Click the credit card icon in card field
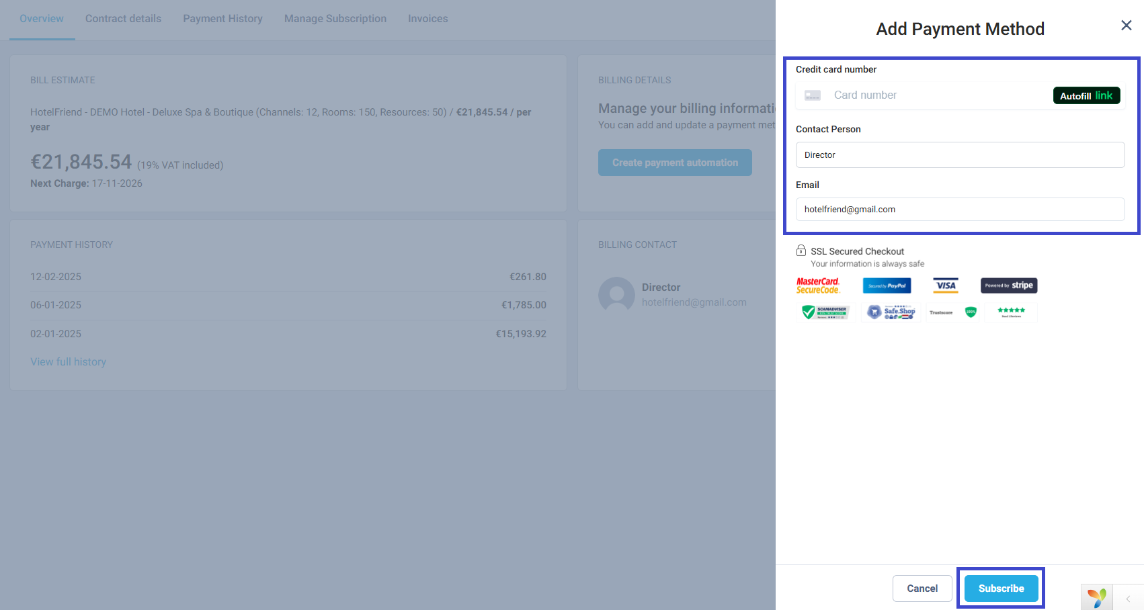 click(813, 95)
